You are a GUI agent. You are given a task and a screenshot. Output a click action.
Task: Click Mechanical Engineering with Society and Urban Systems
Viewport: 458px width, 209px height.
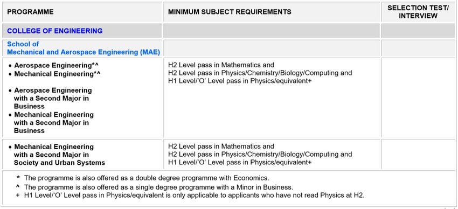tap(57, 155)
